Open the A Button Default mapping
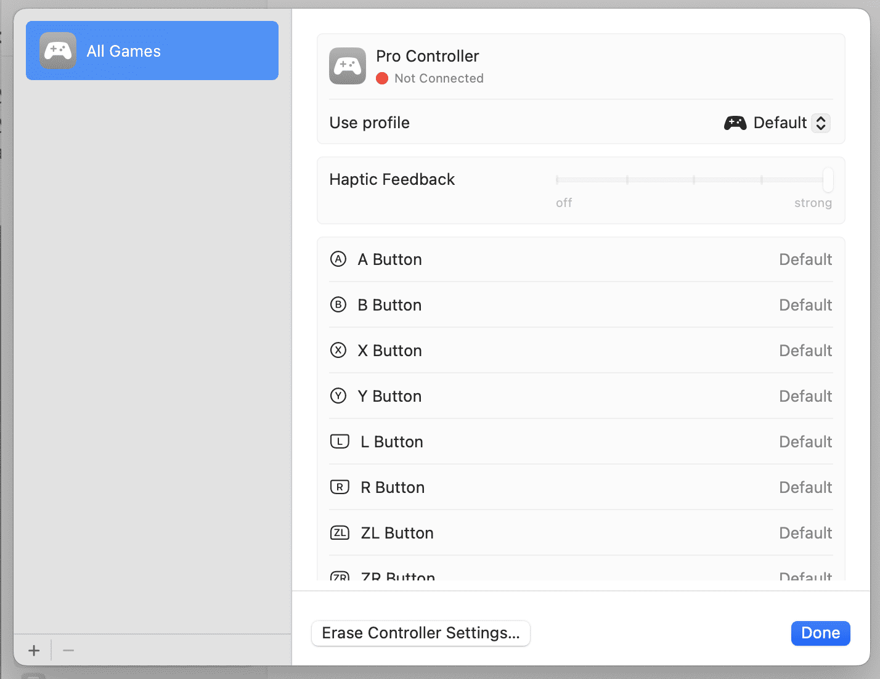Screen dimensions: 880x679 [x=805, y=259]
